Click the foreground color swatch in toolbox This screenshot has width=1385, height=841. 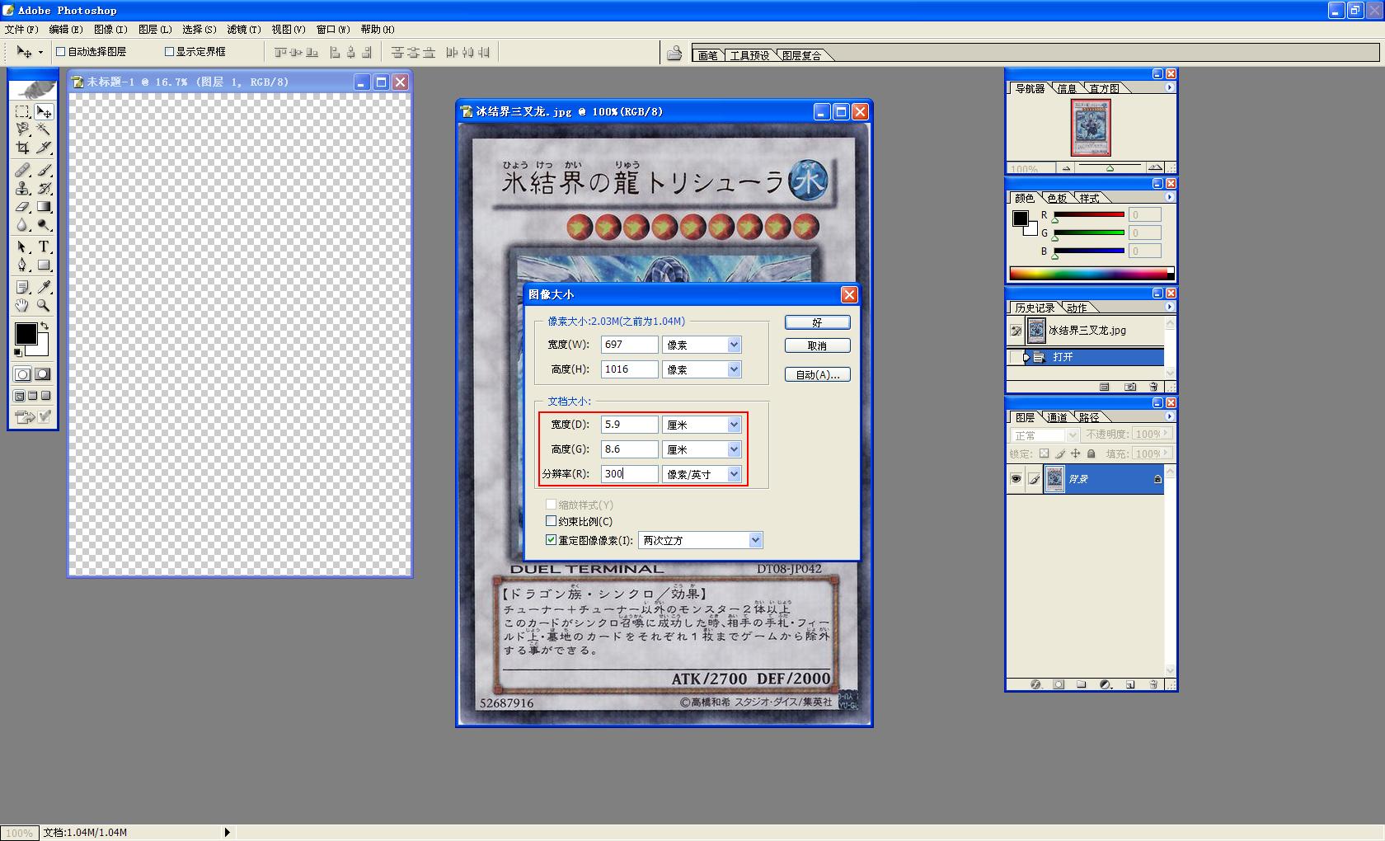pyautogui.click(x=26, y=333)
